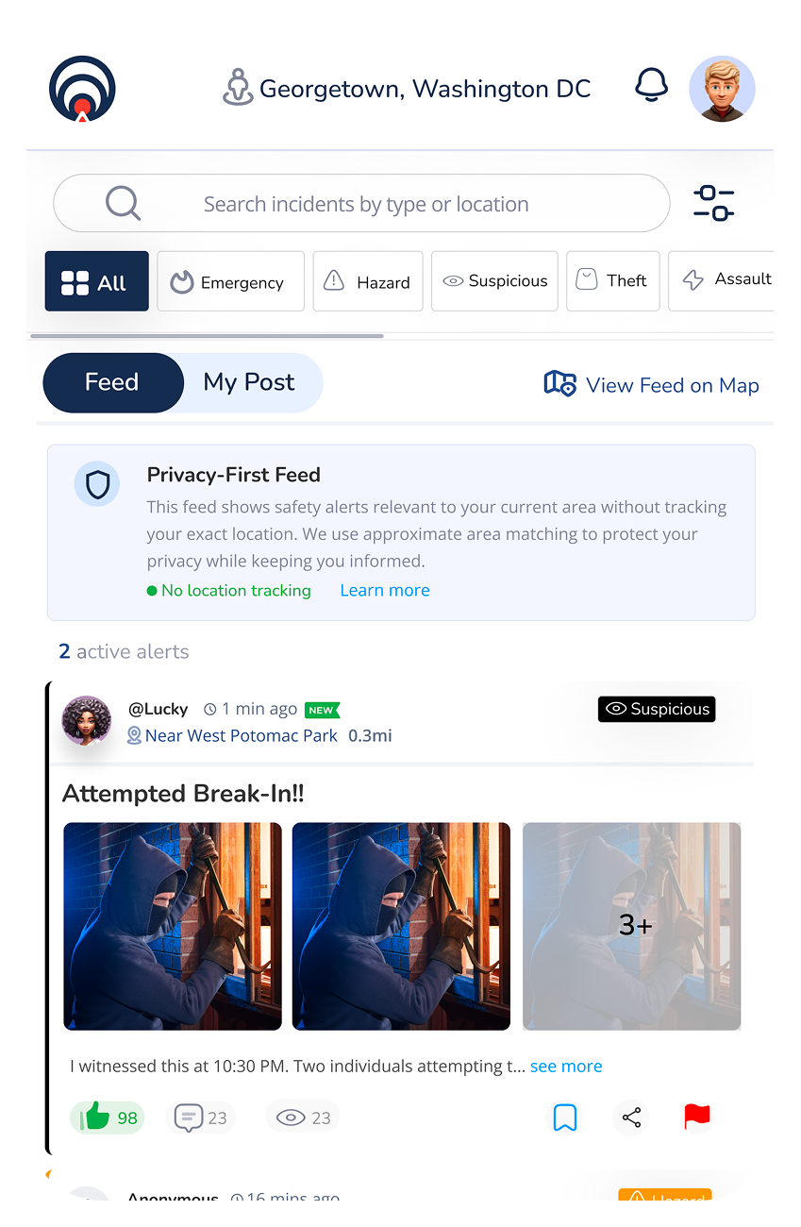Bookmark the Attempted Break-In post
This screenshot has height=1227, width=801.
[x=565, y=1118]
